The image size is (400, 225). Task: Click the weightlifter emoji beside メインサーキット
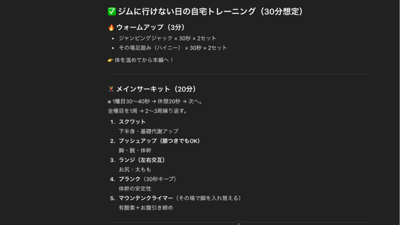pos(111,89)
